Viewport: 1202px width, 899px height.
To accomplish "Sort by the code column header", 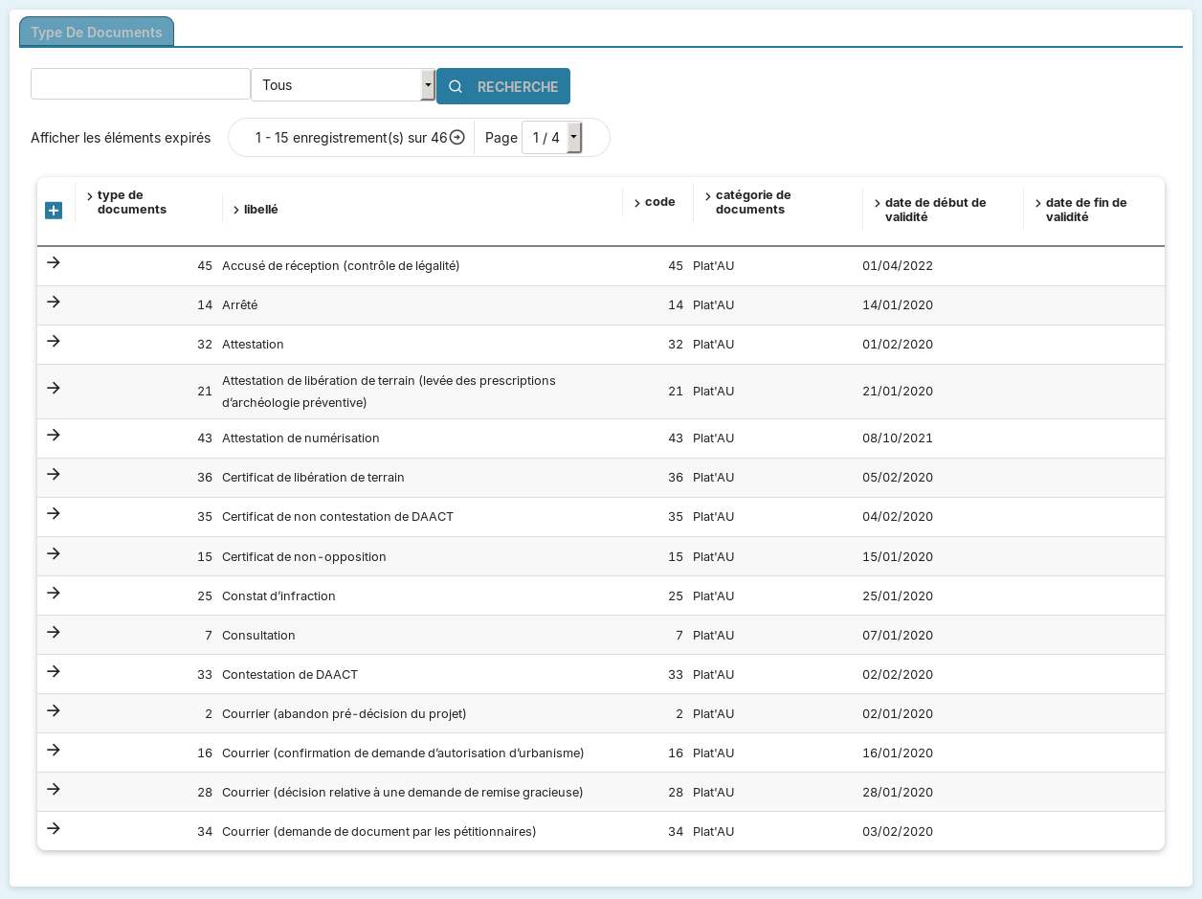I will pos(659,202).
